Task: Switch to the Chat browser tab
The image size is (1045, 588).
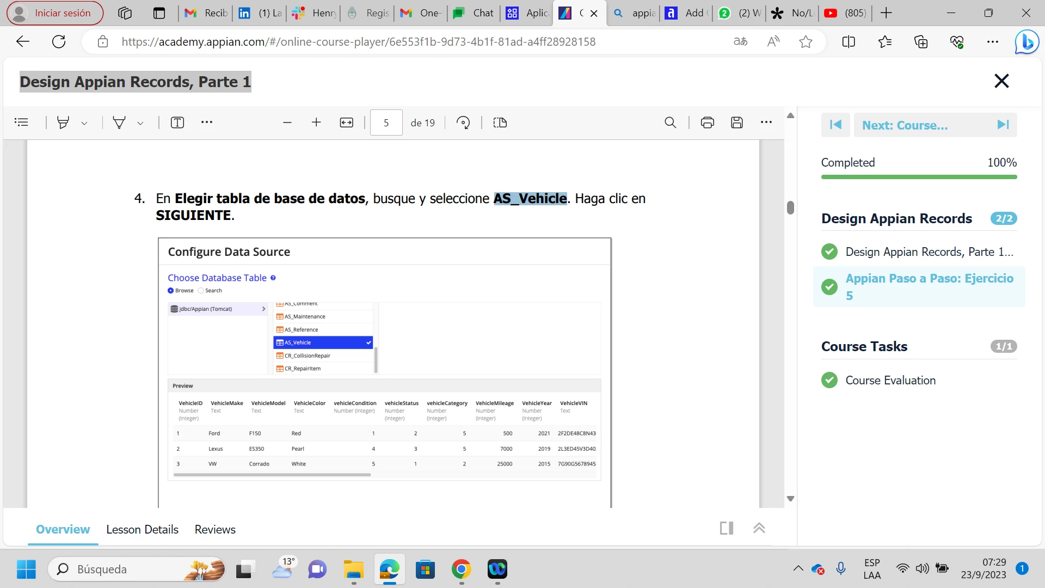Action: pos(474,13)
